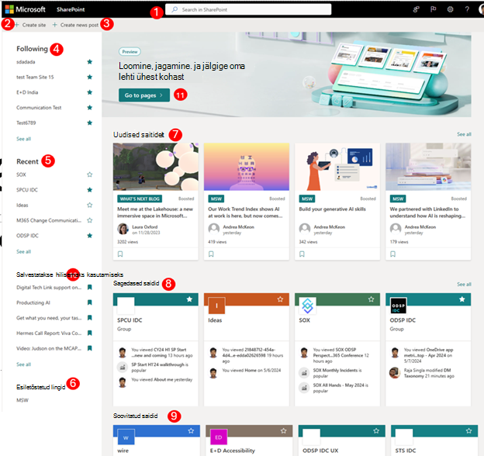Click Create site
This screenshot has width=484, height=456.
click(30, 25)
